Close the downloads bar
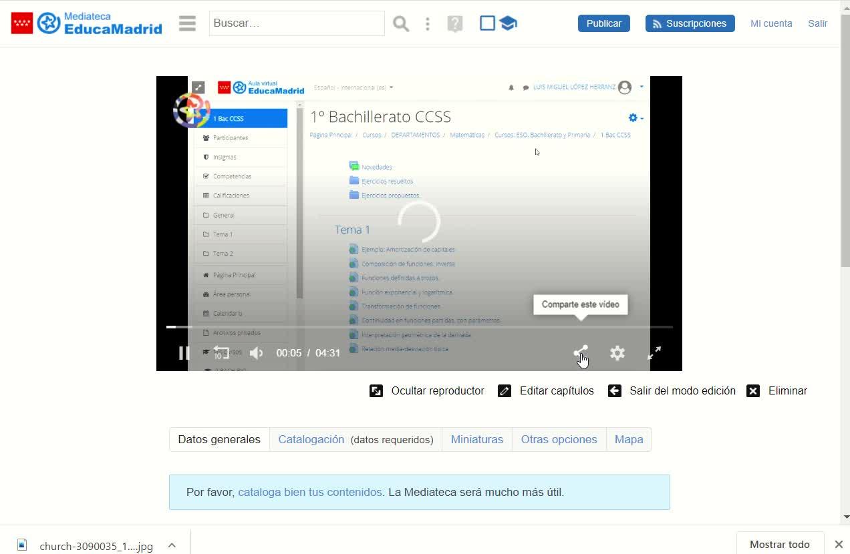Viewport: 850px width, 554px height. 839,544
